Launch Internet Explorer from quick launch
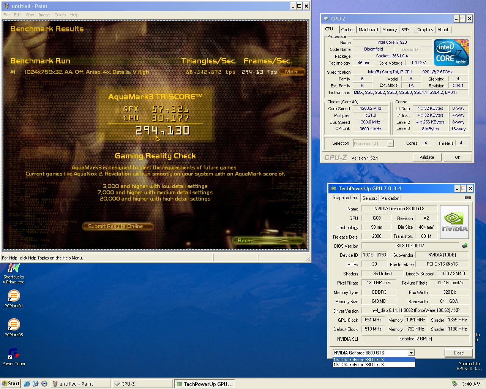Viewport: 486px width, 389px height. point(27,384)
